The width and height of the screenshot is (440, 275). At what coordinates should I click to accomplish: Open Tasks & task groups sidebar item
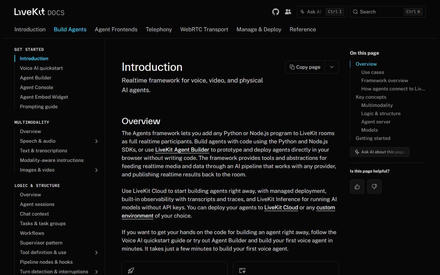(x=43, y=223)
